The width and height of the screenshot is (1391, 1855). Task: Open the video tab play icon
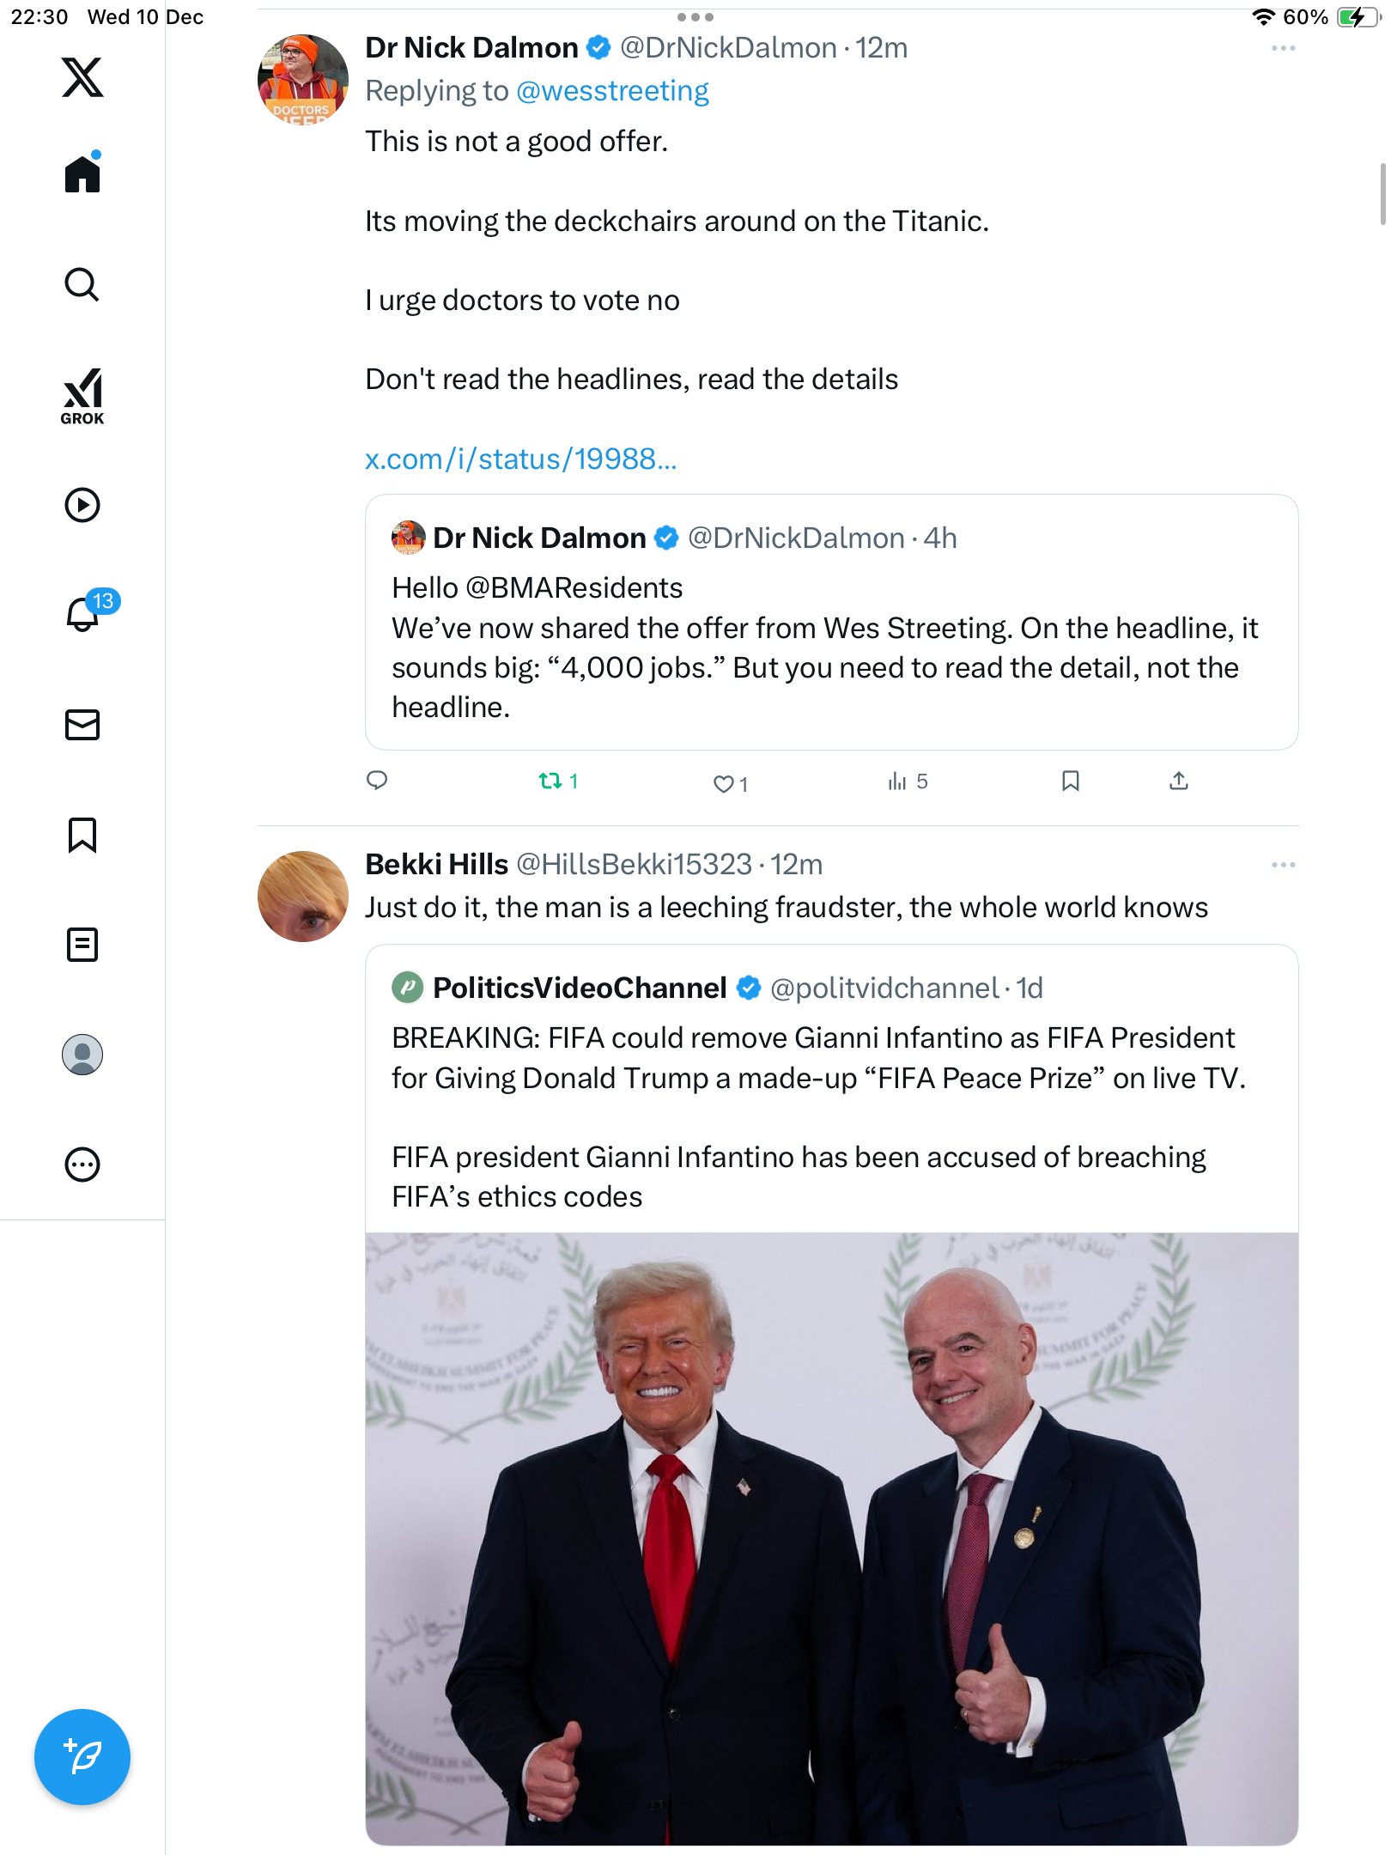click(x=82, y=505)
